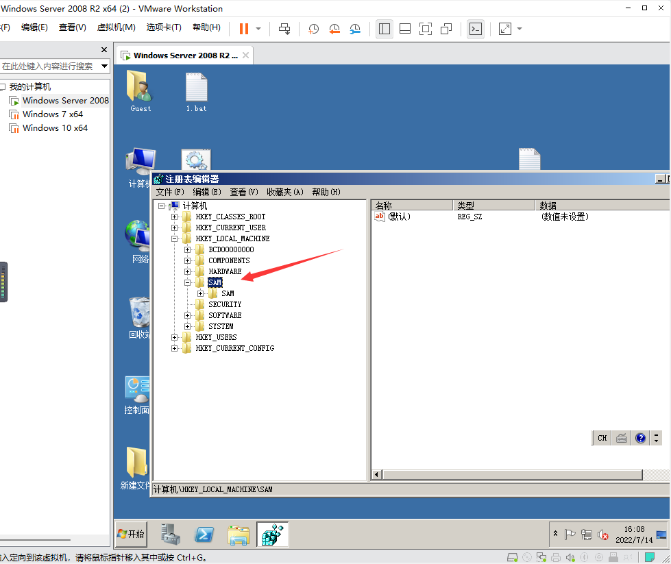Open registry editor 查看(V) menu
The width and height of the screenshot is (671, 564).
pos(244,192)
